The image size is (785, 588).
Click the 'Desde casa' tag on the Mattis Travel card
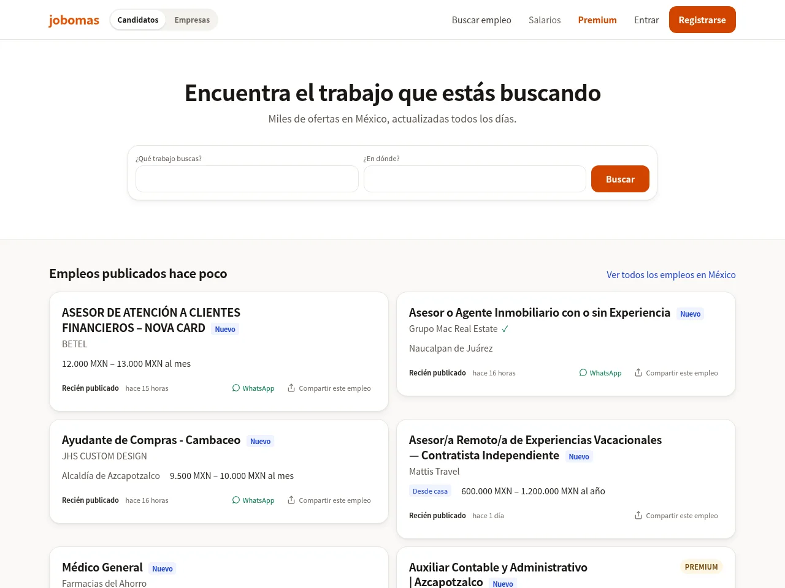tap(430, 491)
